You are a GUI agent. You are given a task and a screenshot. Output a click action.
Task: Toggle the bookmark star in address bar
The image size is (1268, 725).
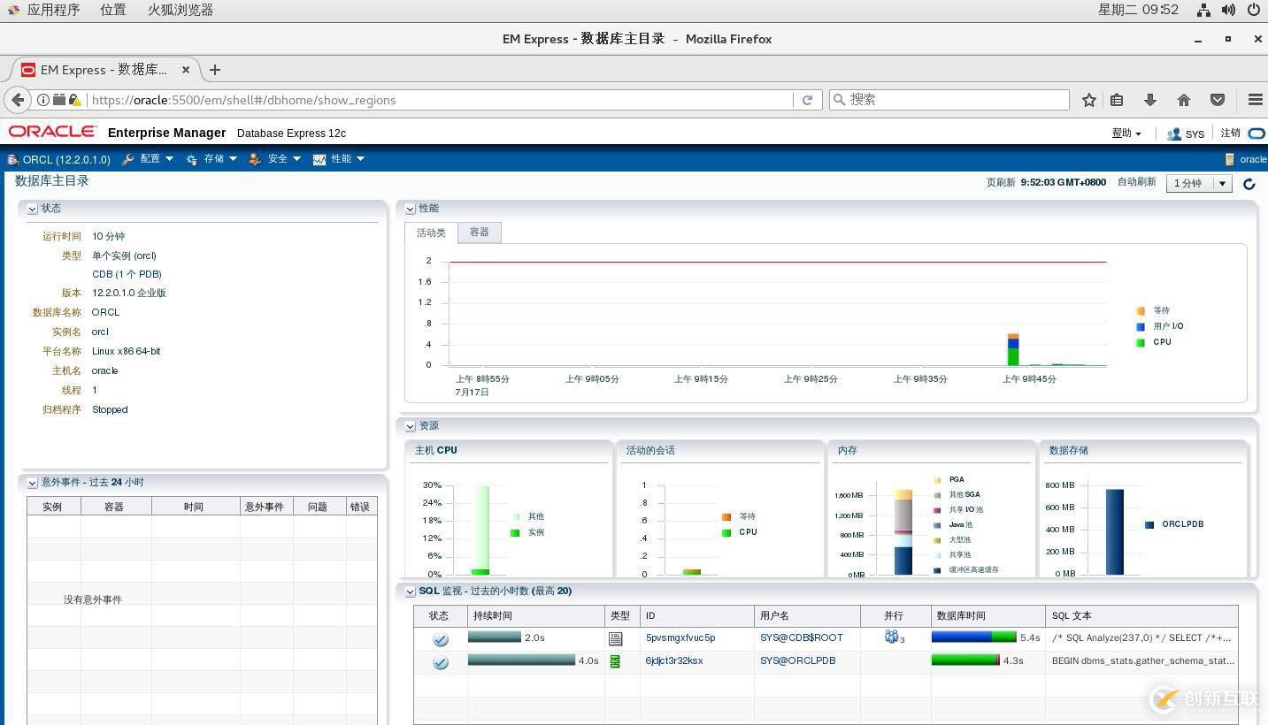point(1088,100)
